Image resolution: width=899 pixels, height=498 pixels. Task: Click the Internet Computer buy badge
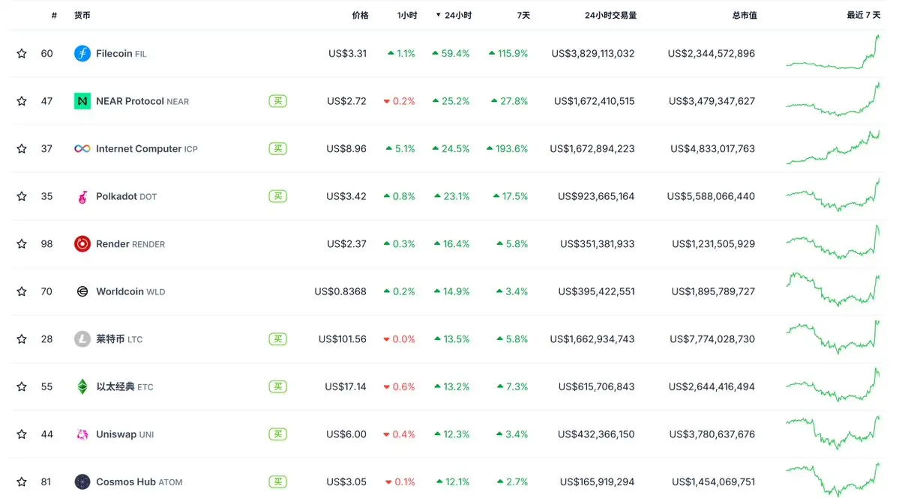(277, 148)
